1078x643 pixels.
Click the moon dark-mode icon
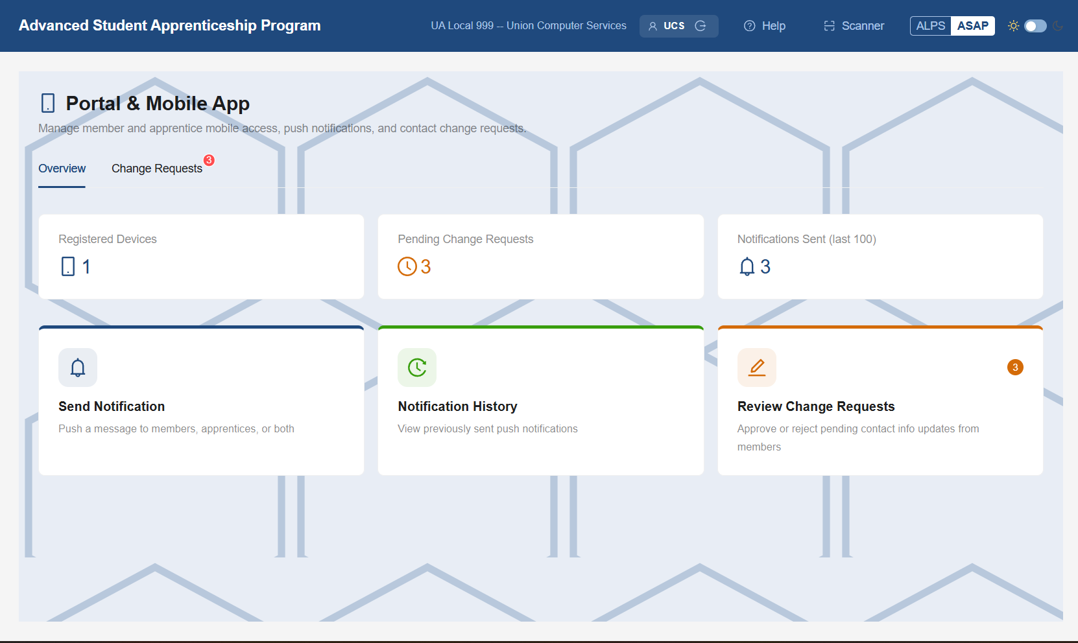coord(1058,26)
